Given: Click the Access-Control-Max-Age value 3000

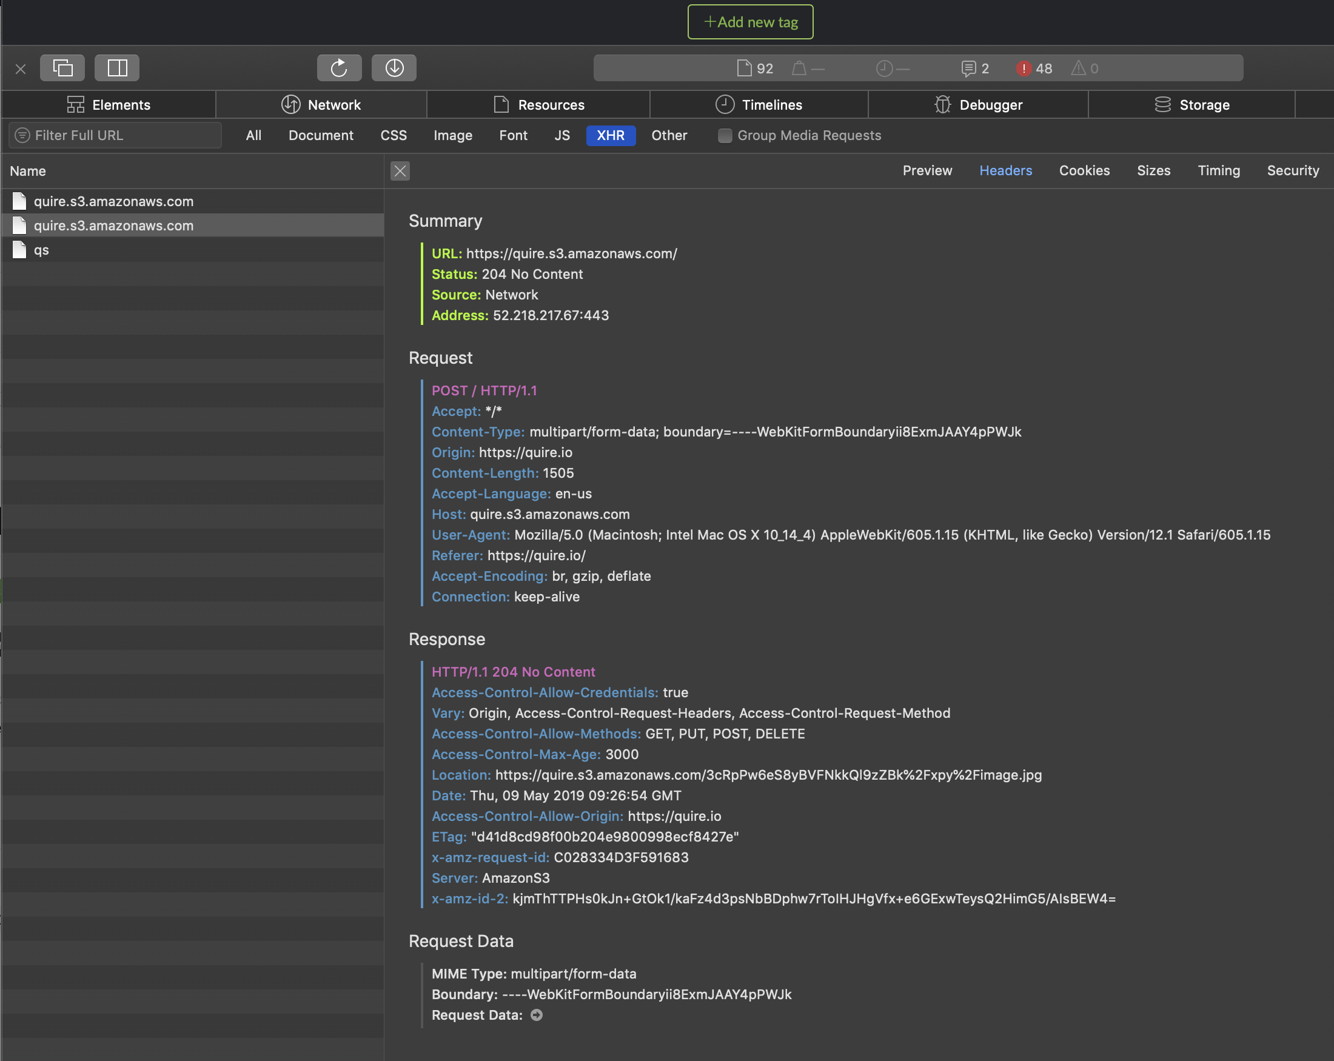Looking at the screenshot, I should tap(622, 755).
